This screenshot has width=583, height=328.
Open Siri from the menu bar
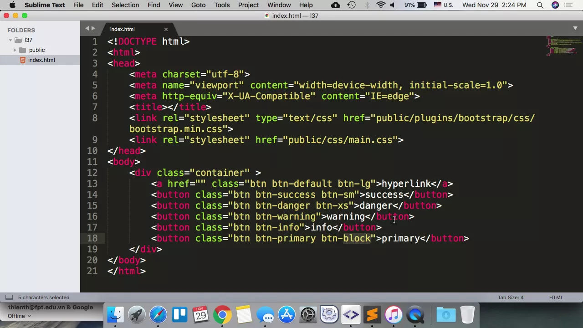tap(555, 5)
